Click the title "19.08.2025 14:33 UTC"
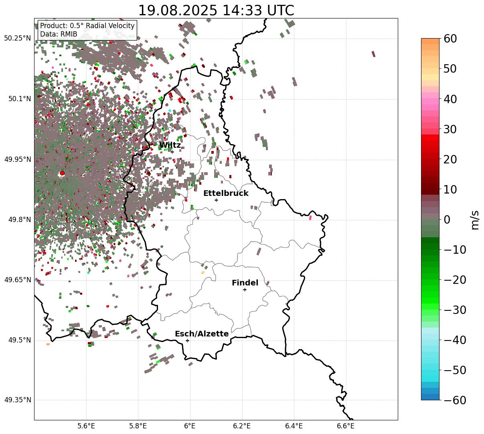 [x=216, y=10]
